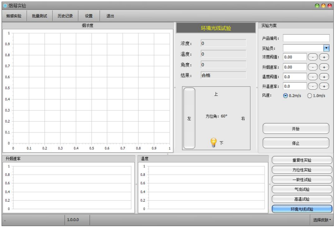
Task: Click the 开始 button to start
Action: (296, 129)
